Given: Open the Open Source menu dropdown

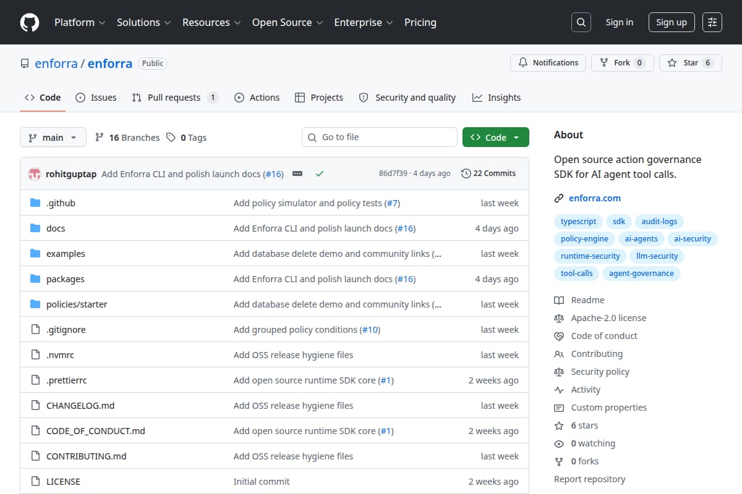Looking at the screenshot, I should coord(288,22).
